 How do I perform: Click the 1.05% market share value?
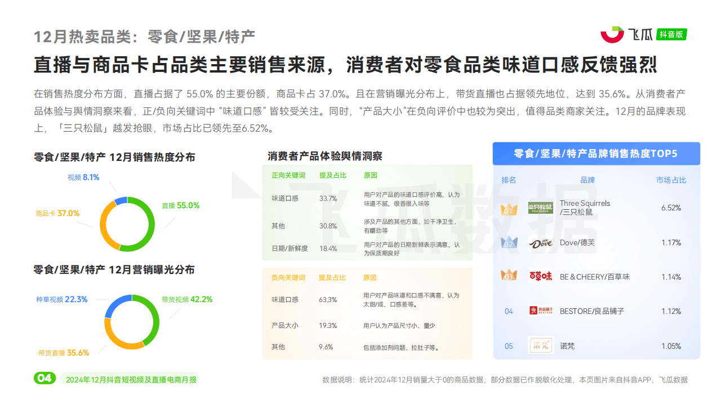point(671,346)
